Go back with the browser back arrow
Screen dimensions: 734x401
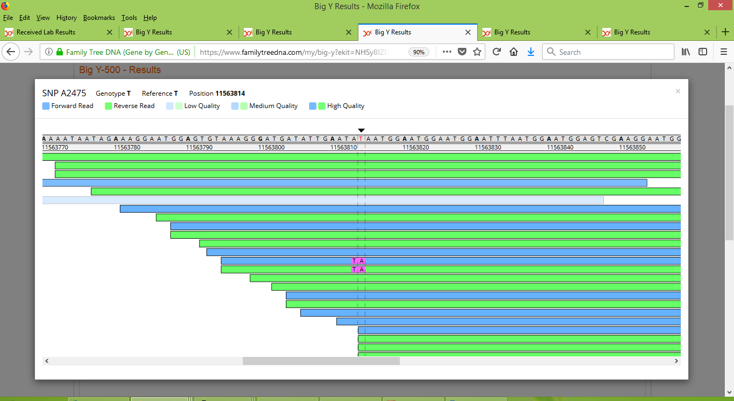point(11,52)
